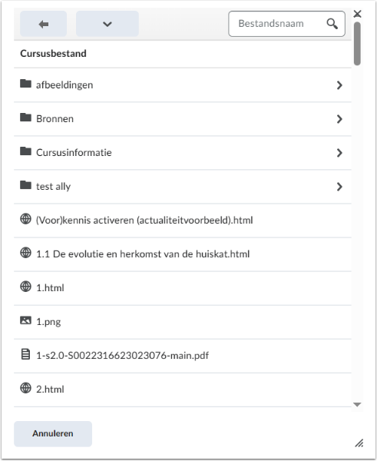Expand the Bronnen folder arrow
The width and height of the screenshot is (377, 461).
339,119
